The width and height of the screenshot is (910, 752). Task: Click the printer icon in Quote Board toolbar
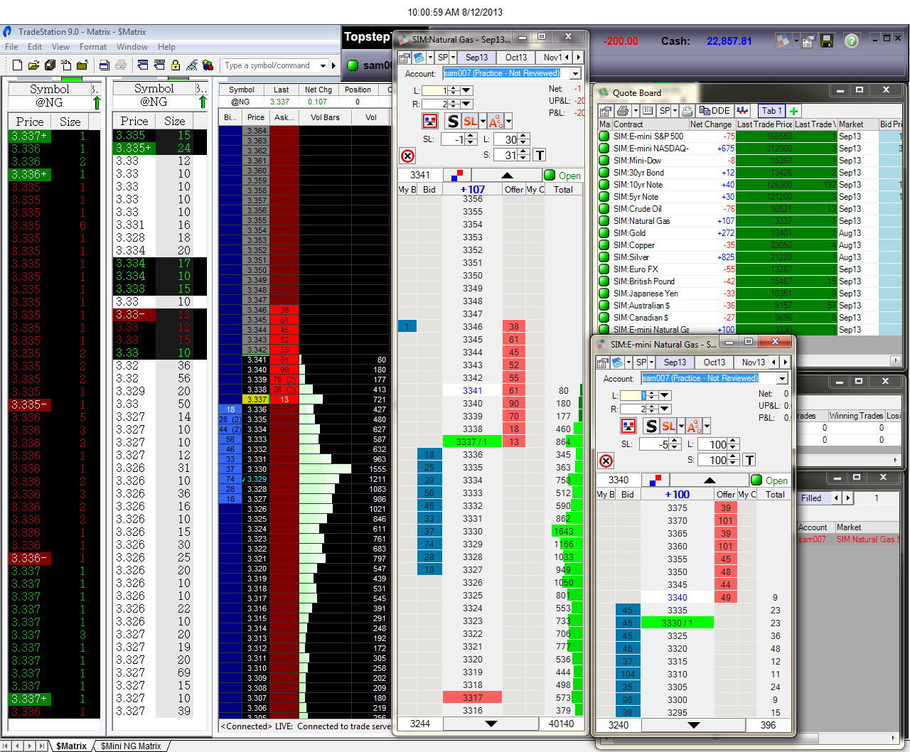pos(623,111)
